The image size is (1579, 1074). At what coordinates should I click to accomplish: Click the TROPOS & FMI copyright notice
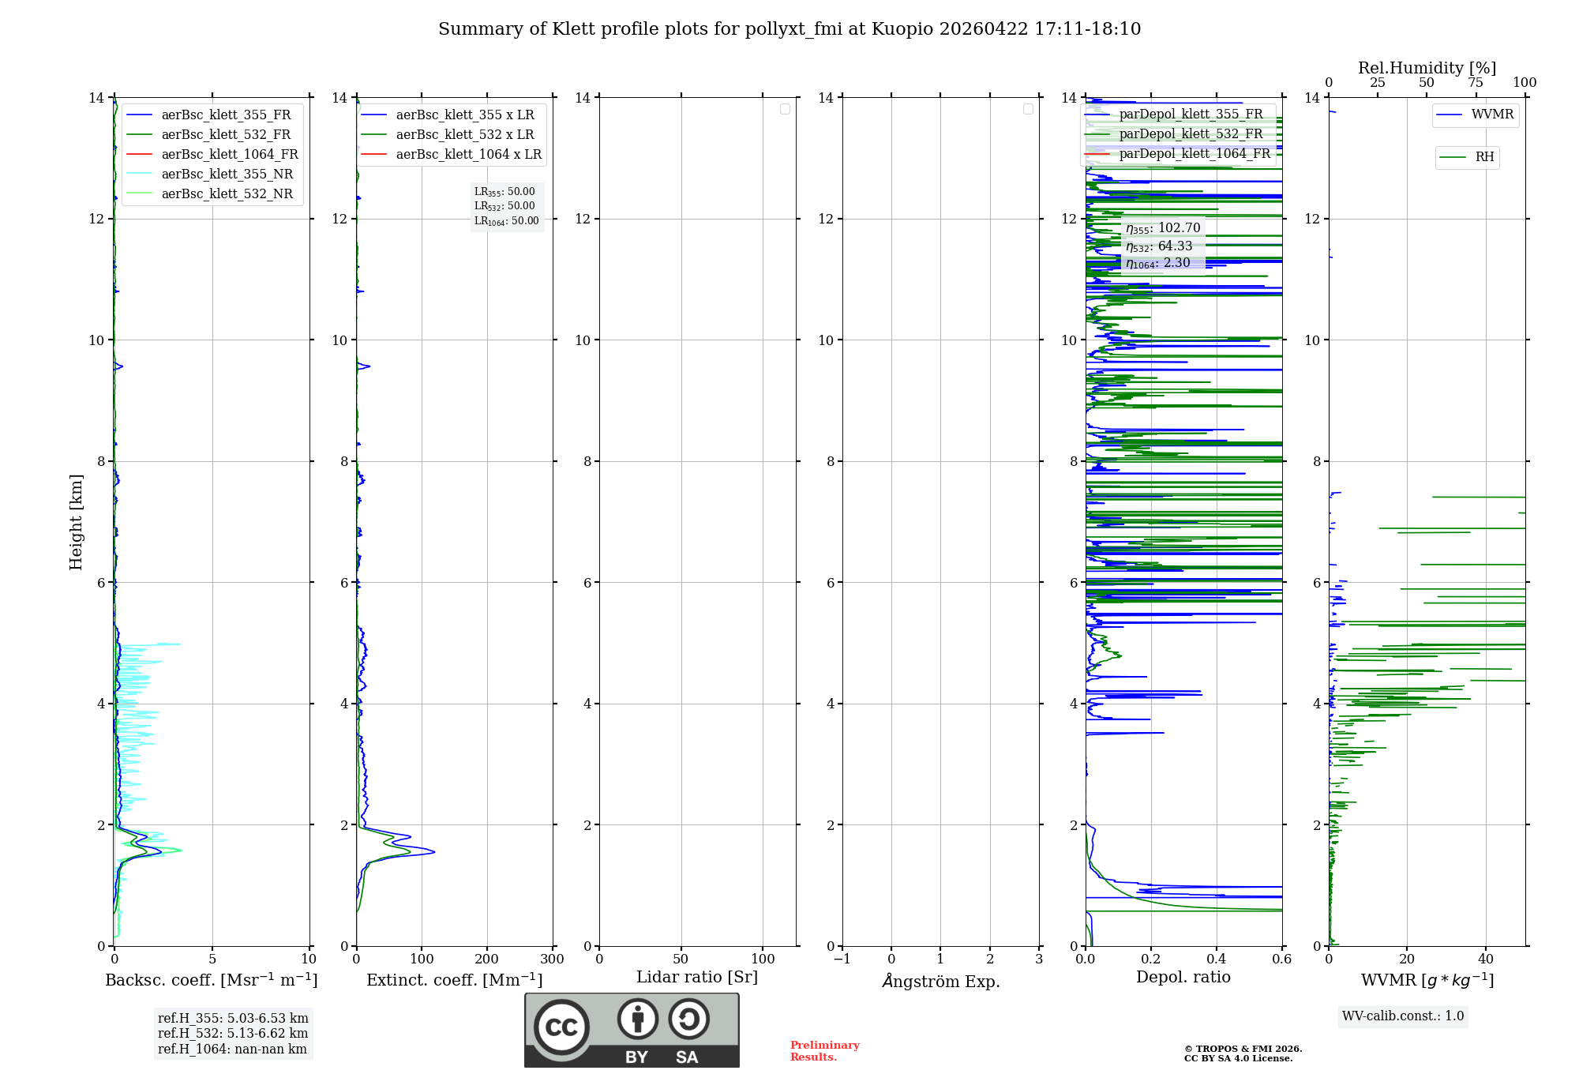(x=1243, y=1053)
